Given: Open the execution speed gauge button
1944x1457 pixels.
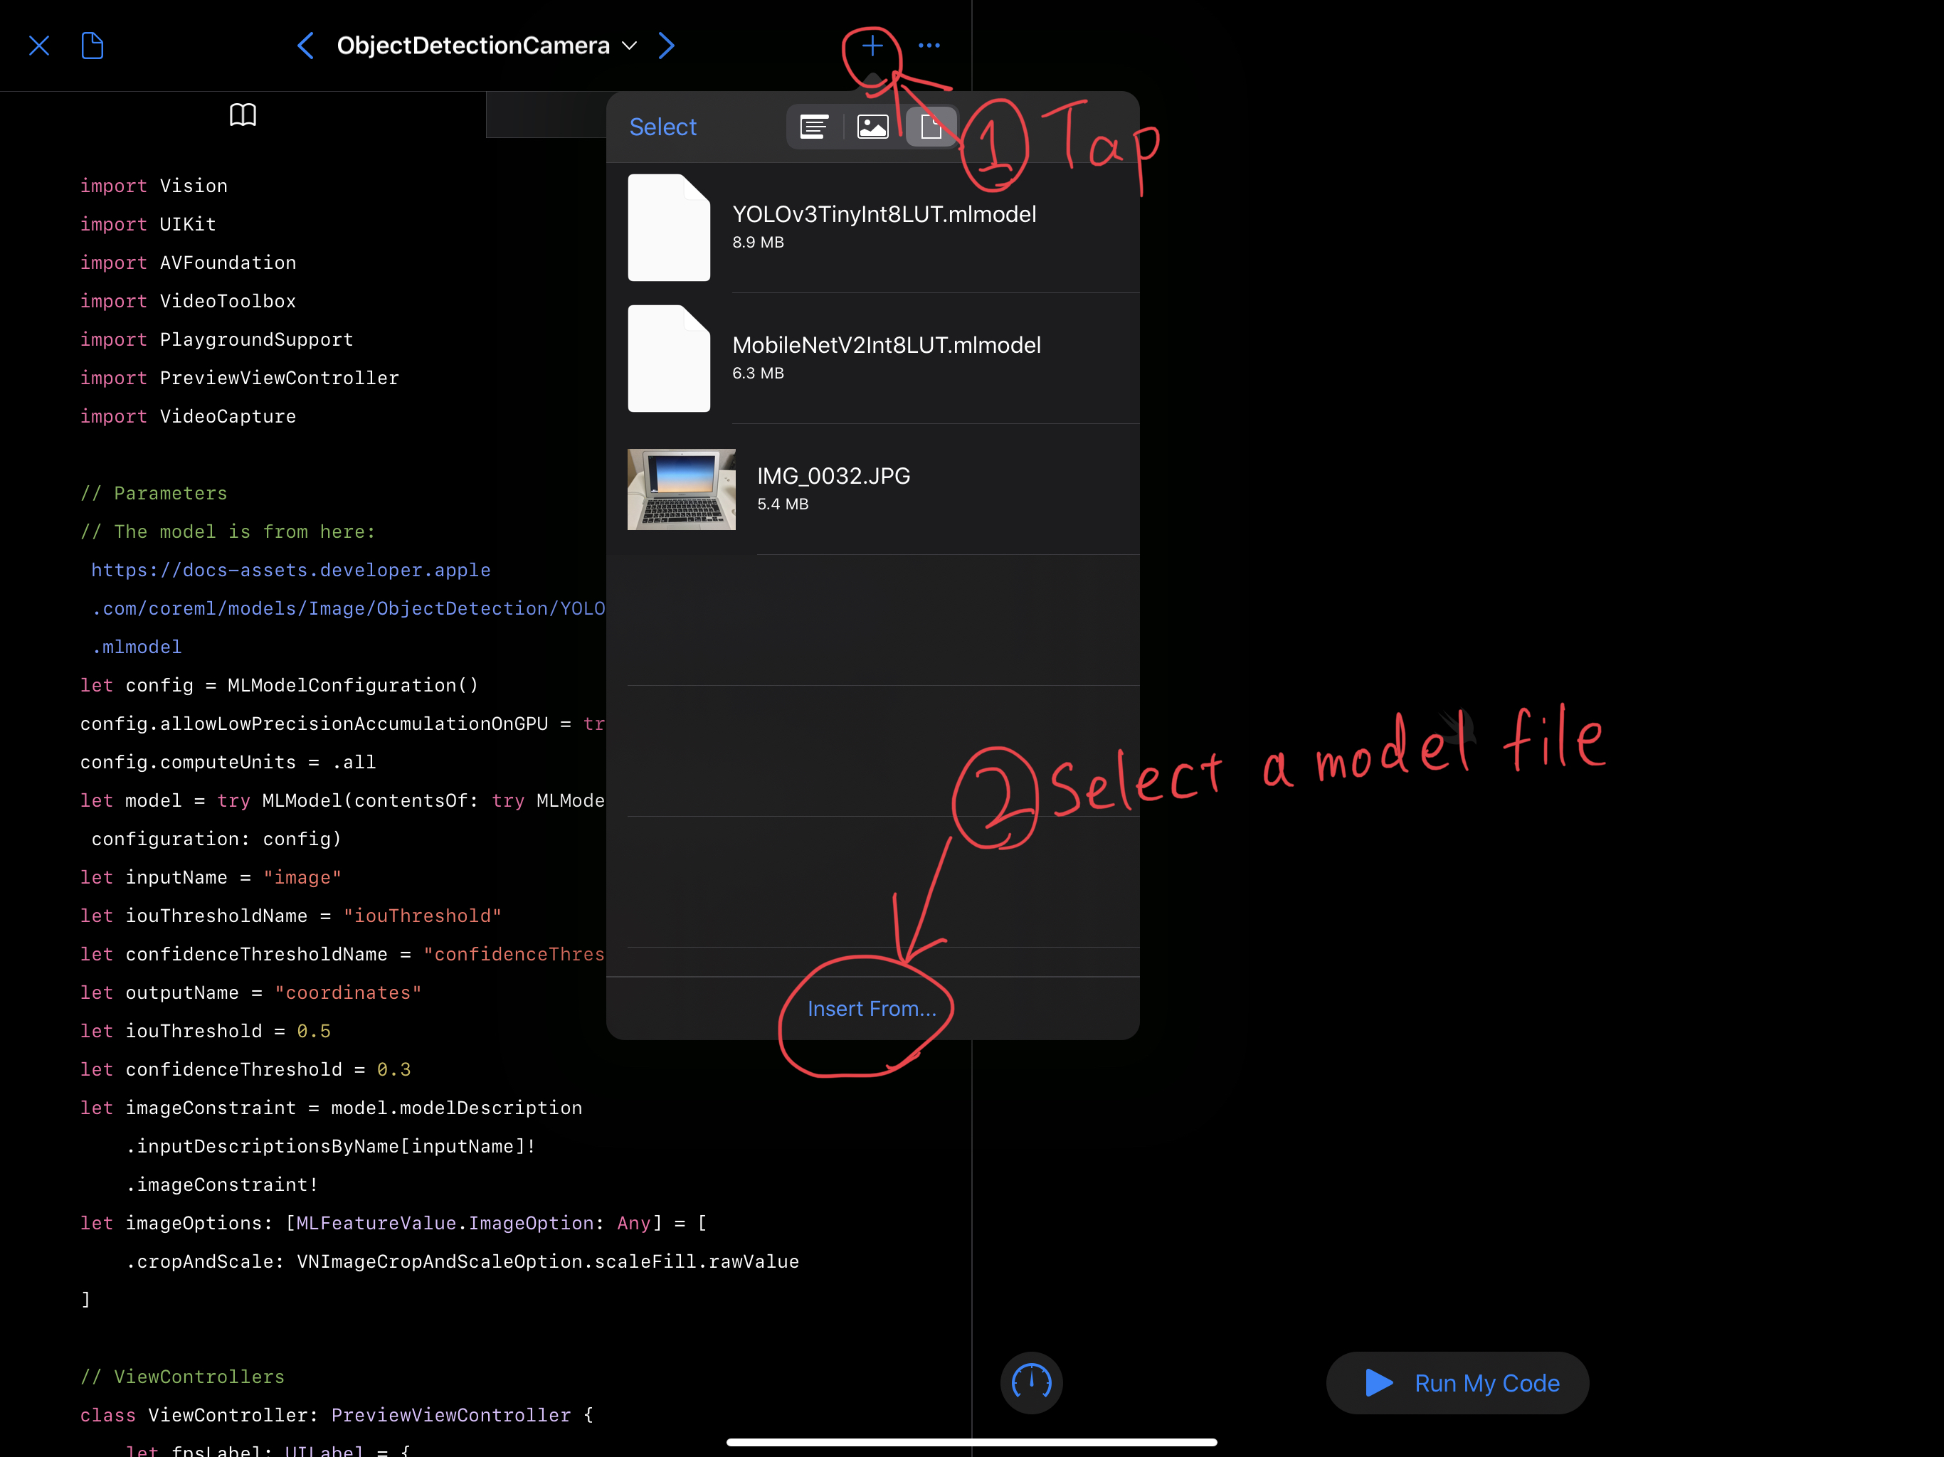Looking at the screenshot, I should [x=1031, y=1382].
